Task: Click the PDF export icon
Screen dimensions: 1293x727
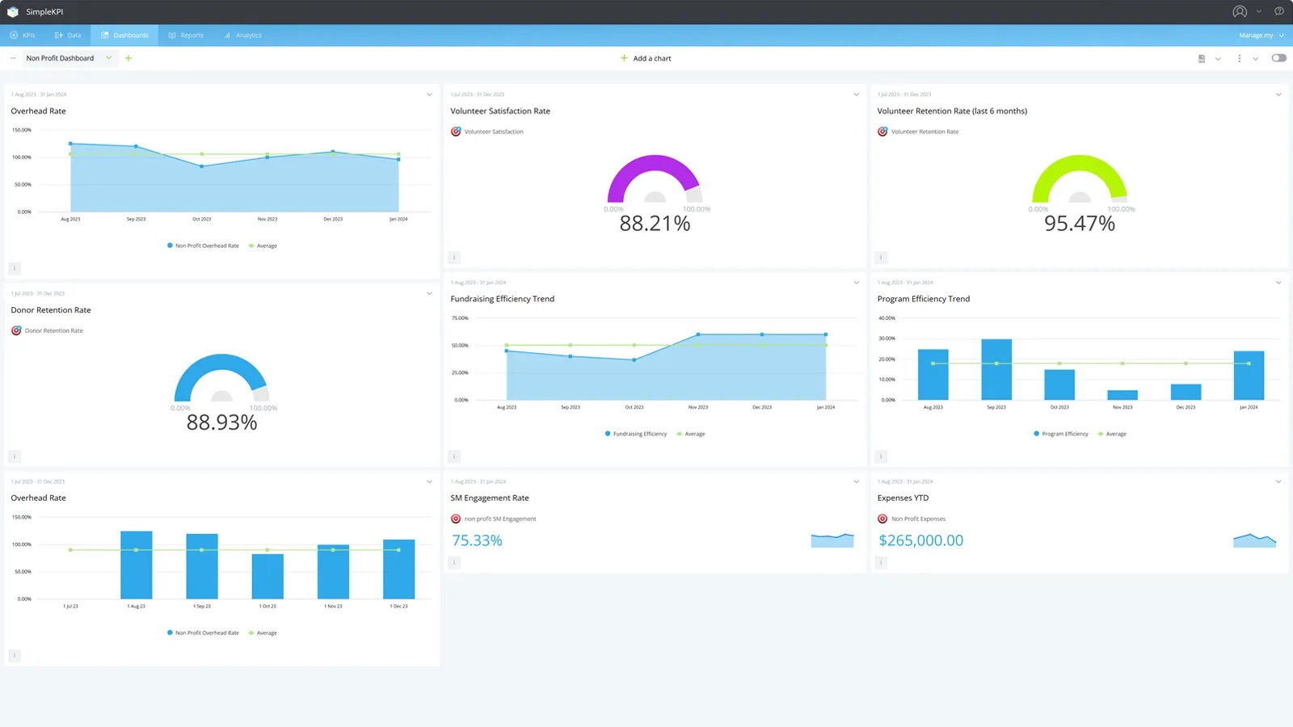Action: tap(1202, 58)
